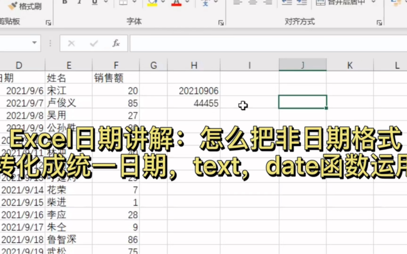Select date cell 2021/9/6
Viewport: 407px width, 254px height.
pos(23,90)
